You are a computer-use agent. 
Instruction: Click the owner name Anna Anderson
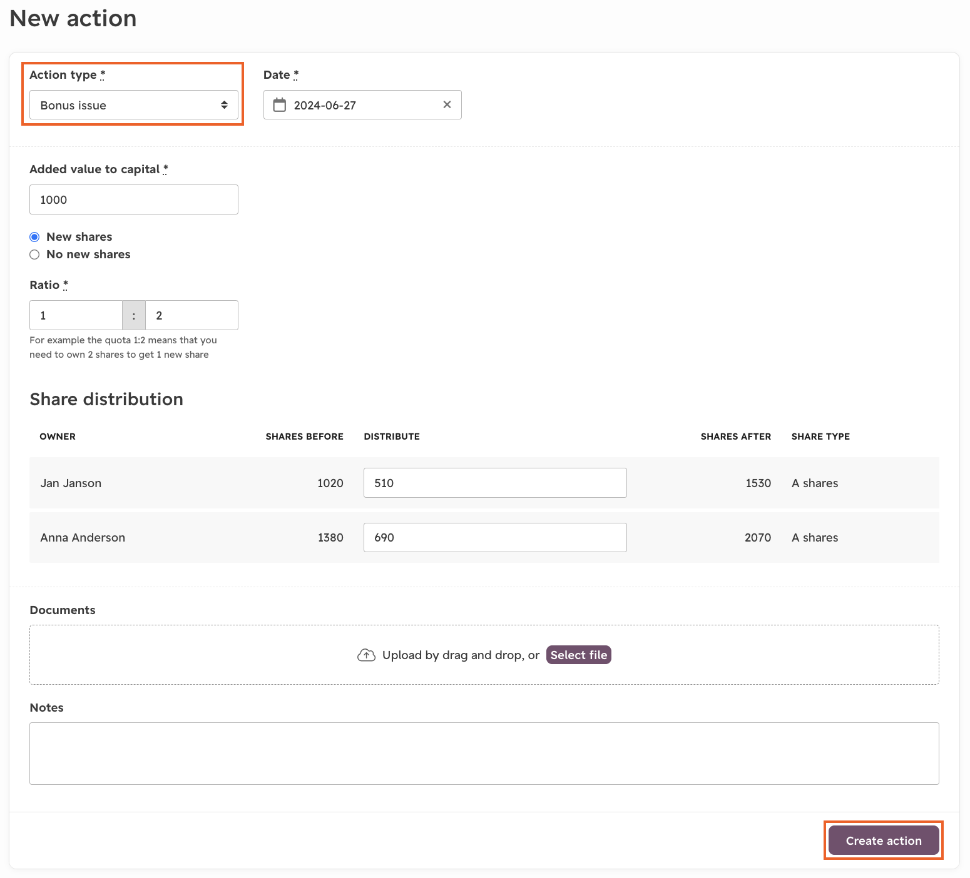click(x=83, y=538)
